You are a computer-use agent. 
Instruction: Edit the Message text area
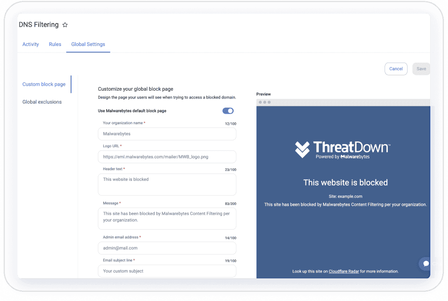(167, 219)
